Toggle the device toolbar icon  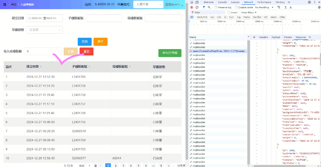(197, 2)
